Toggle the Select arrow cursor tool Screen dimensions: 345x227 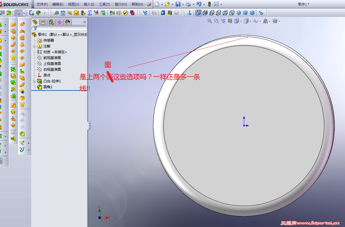[18, 13]
